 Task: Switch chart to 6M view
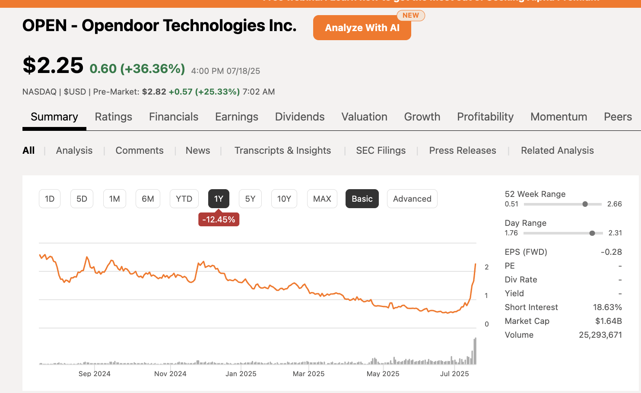(x=148, y=199)
